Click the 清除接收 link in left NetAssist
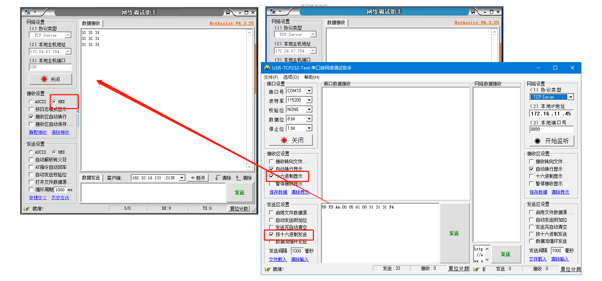 [x=61, y=132]
